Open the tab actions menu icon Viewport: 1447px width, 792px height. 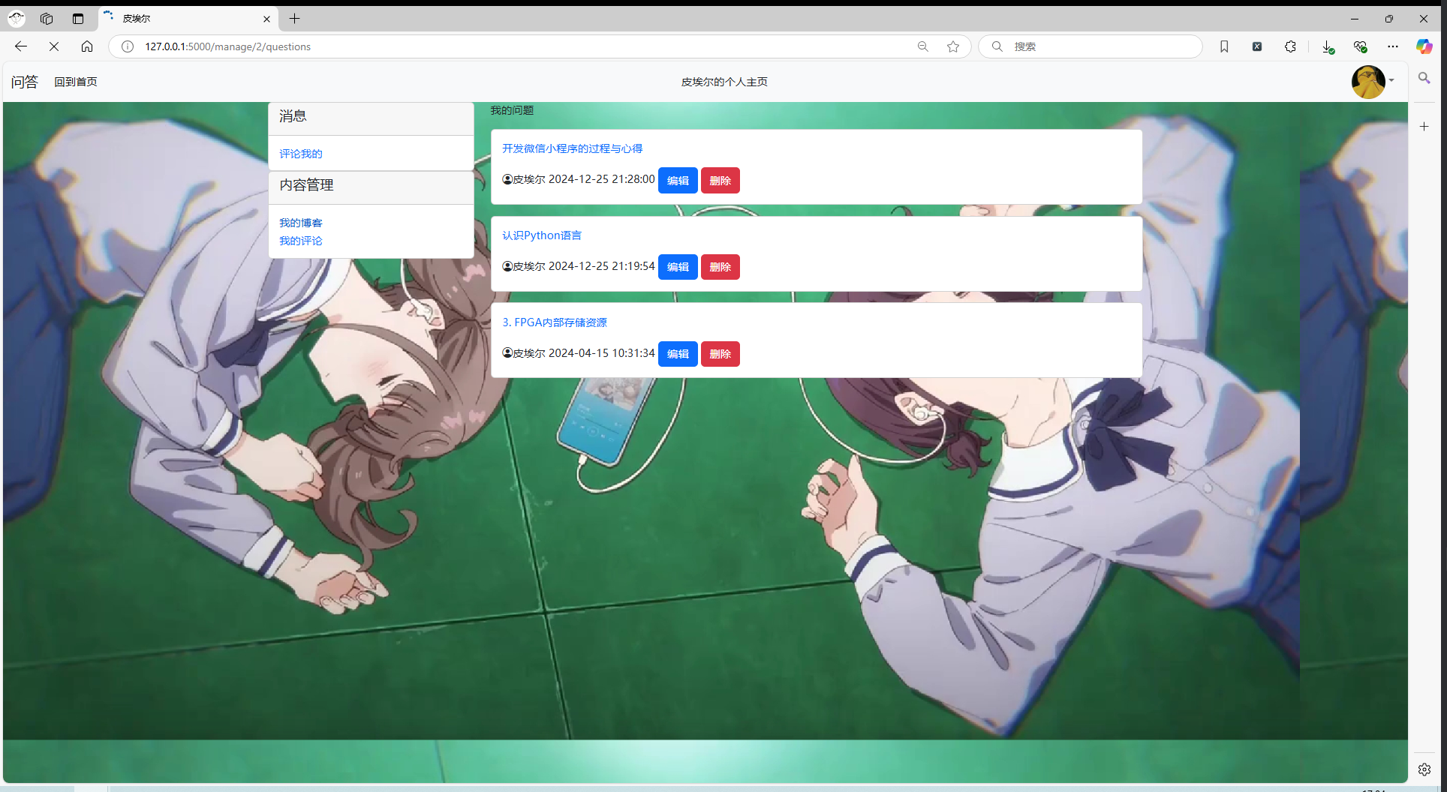78,19
